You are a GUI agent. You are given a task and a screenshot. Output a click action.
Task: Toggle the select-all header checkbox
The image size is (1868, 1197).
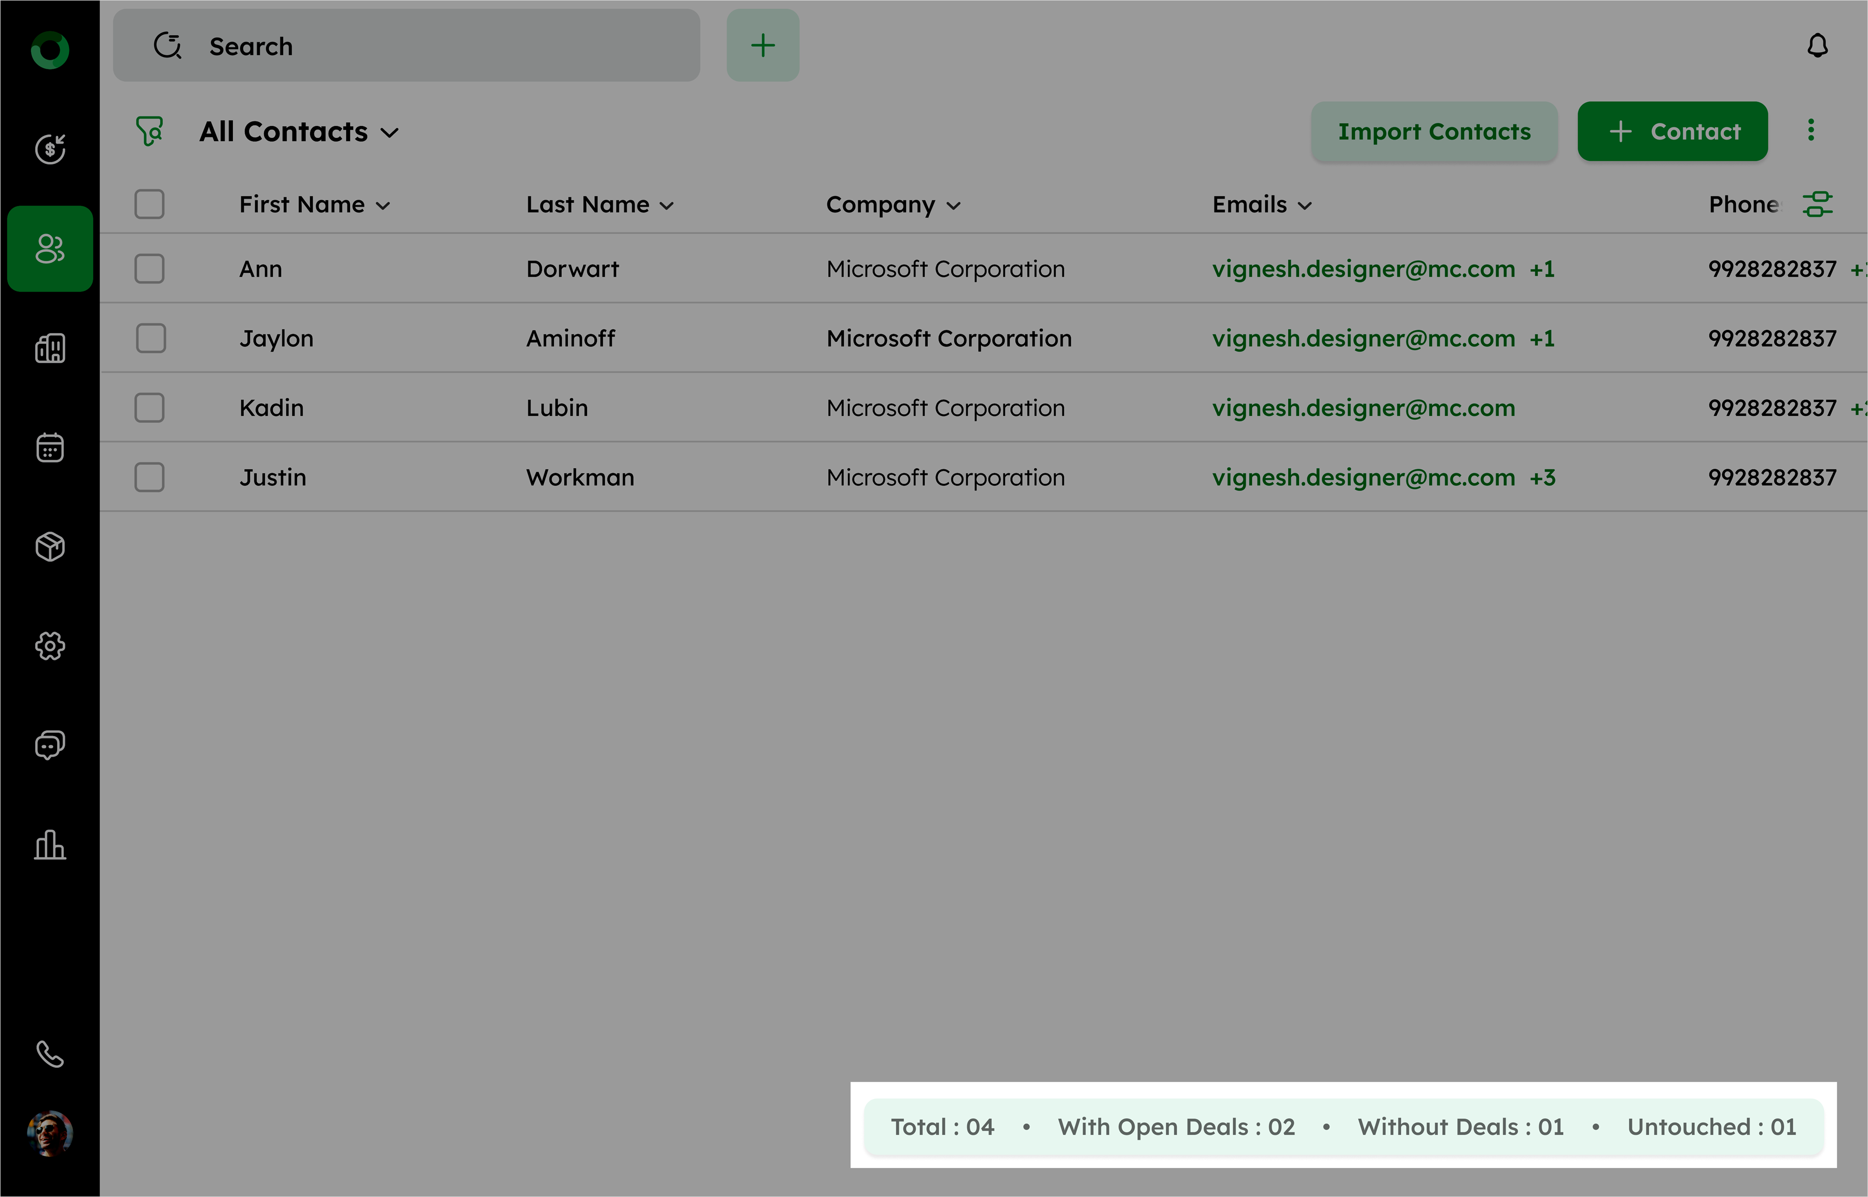[149, 204]
